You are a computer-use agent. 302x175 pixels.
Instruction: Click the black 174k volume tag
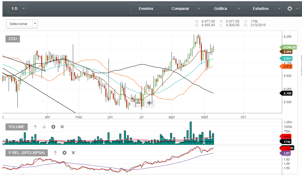coord(286,142)
